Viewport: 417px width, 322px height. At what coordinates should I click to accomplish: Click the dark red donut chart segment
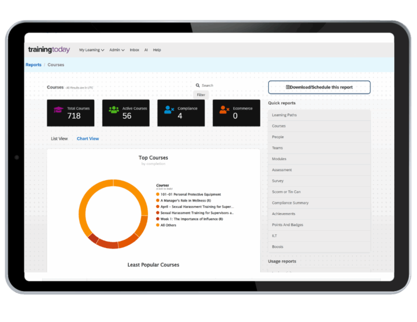(x=93, y=238)
